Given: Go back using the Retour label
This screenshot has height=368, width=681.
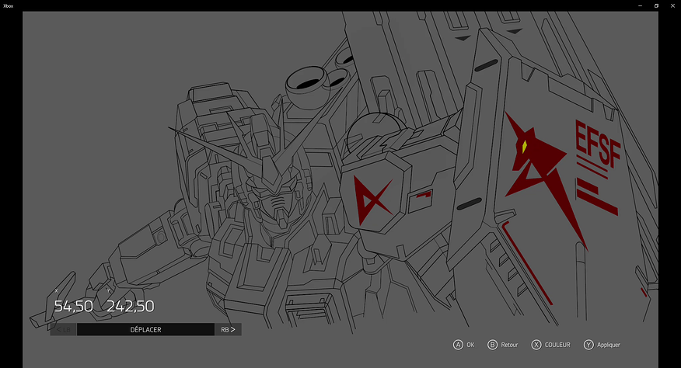Looking at the screenshot, I should (509, 345).
